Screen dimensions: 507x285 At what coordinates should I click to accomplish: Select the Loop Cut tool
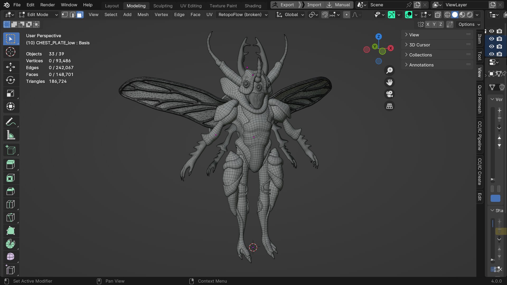click(x=11, y=204)
